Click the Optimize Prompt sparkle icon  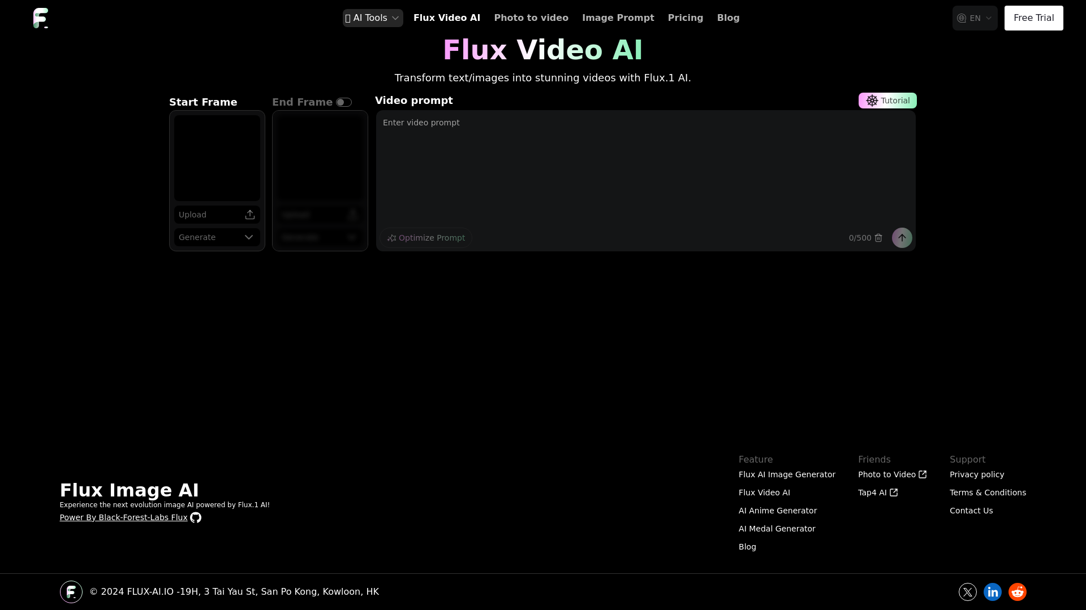pos(391,238)
